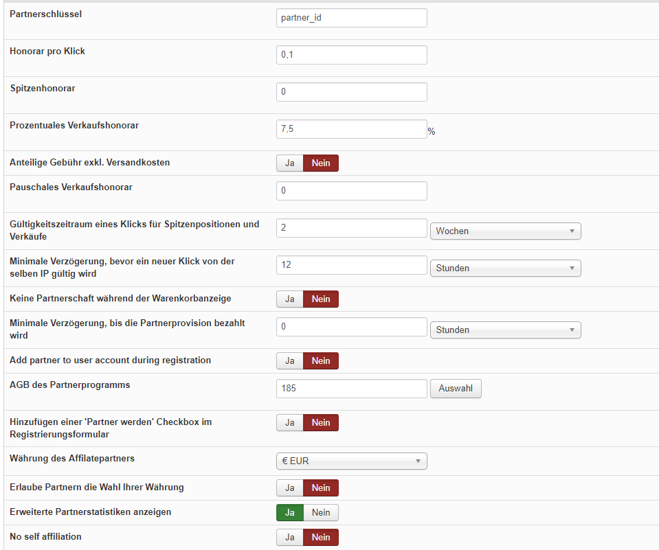The width and height of the screenshot is (659, 550).
Task: Click the Partnerschlüssel input field
Action: (351, 18)
